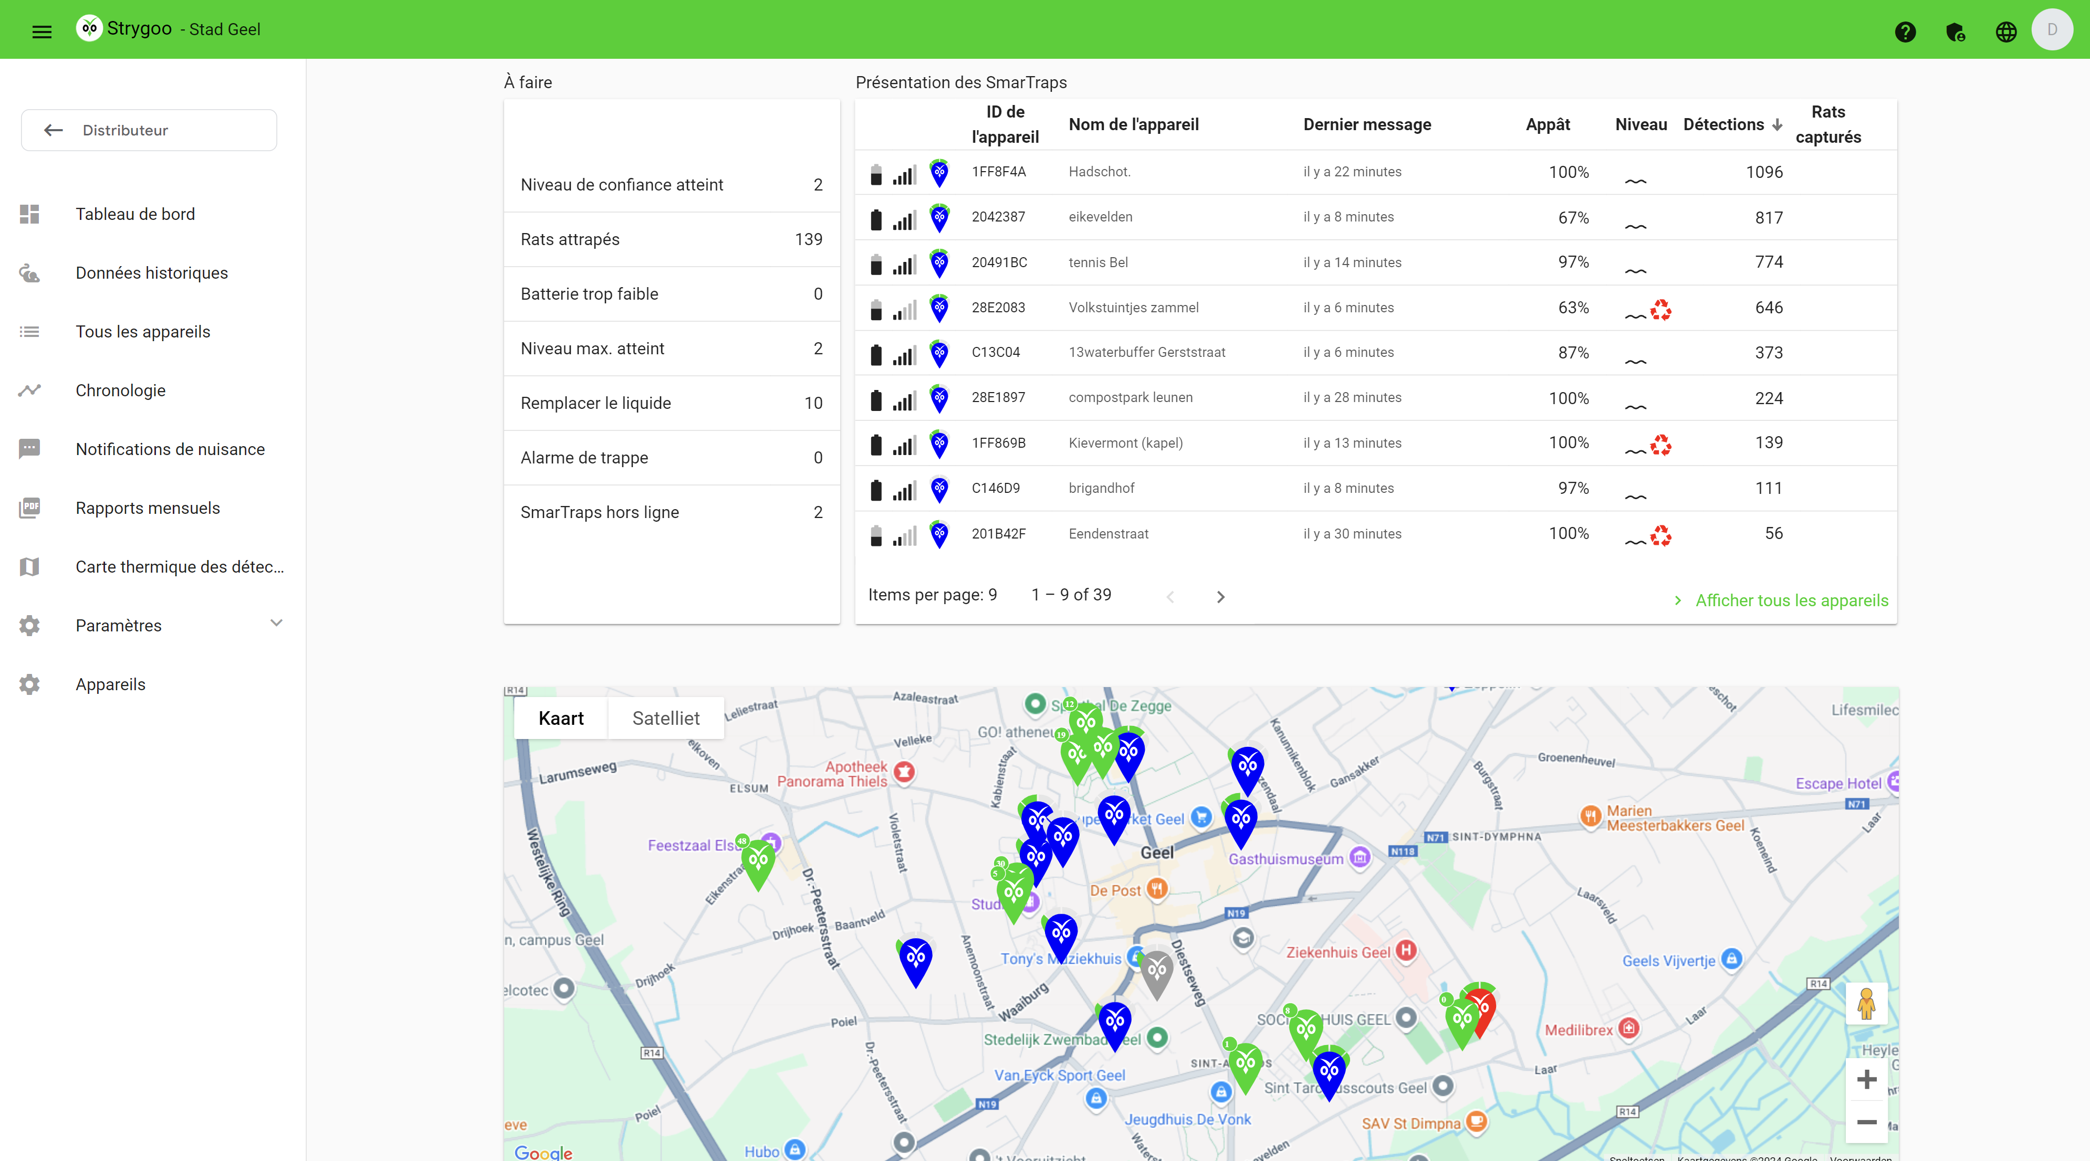Click the signal strength icon for brigandhof
Screen dimensions: 2090x1161
pyautogui.click(x=905, y=490)
